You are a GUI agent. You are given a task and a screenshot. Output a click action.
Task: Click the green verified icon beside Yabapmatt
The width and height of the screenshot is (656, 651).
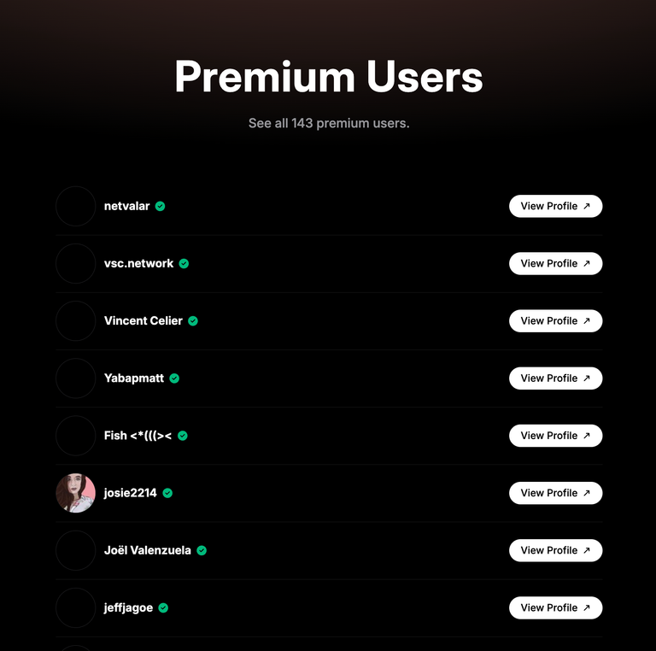174,378
